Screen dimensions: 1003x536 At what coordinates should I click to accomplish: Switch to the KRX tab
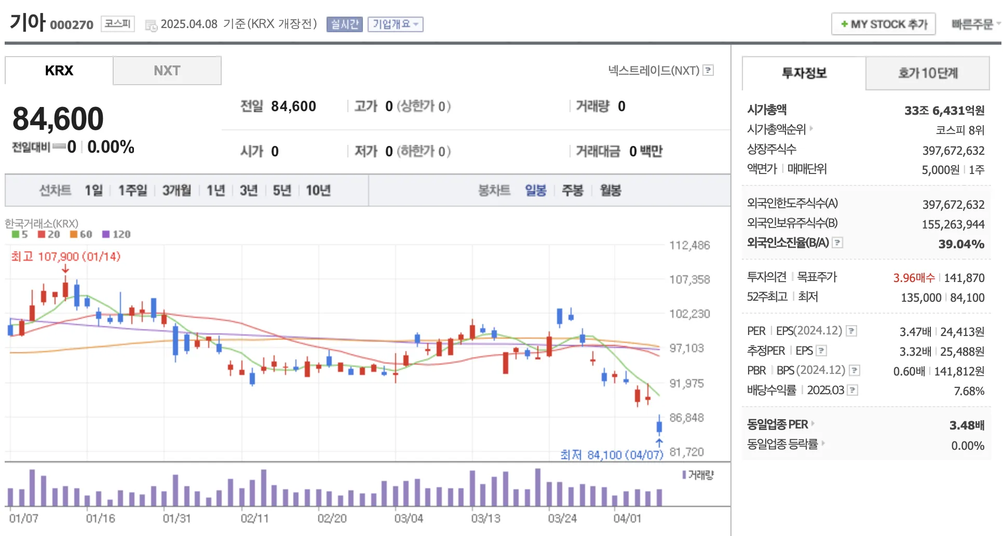(x=59, y=71)
